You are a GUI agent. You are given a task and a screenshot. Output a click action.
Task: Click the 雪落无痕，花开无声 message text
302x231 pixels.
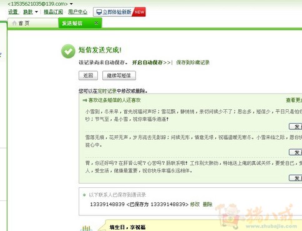tap(193, 141)
